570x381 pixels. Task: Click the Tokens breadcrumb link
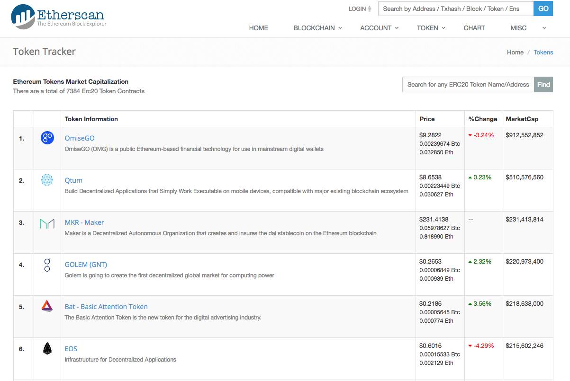click(x=543, y=53)
